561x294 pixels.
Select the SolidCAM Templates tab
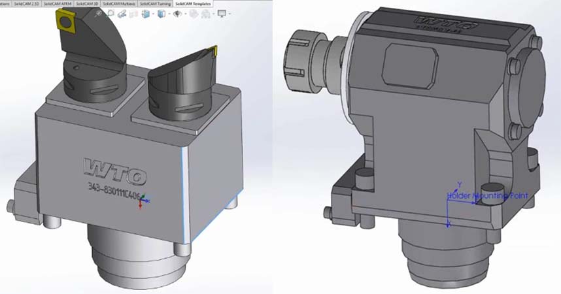193,3
